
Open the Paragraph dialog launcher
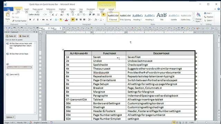[105, 24]
